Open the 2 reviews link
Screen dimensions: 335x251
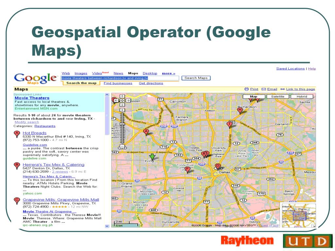pos(60,172)
